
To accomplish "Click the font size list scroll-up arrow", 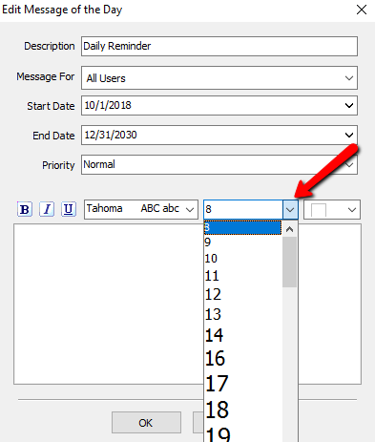I will (289, 229).
